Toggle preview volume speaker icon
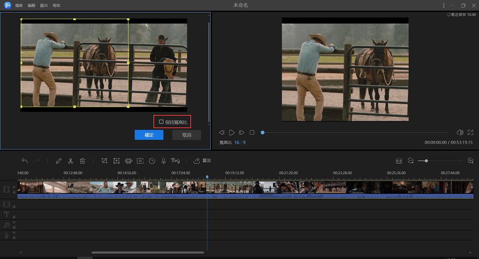479x259 pixels. (x=459, y=132)
